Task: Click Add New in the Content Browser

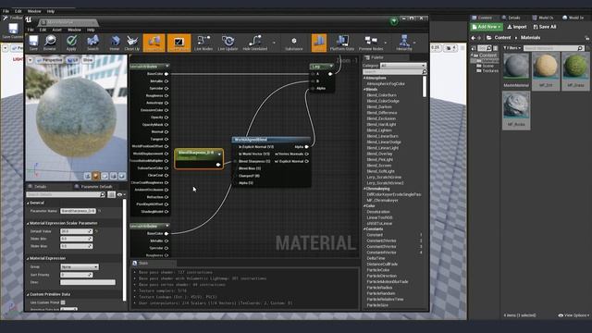Action: coord(487,27)
